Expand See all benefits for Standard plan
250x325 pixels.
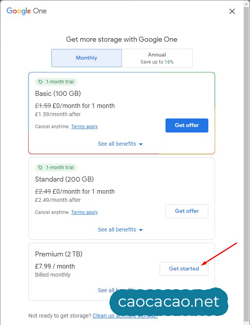(120, 230)
